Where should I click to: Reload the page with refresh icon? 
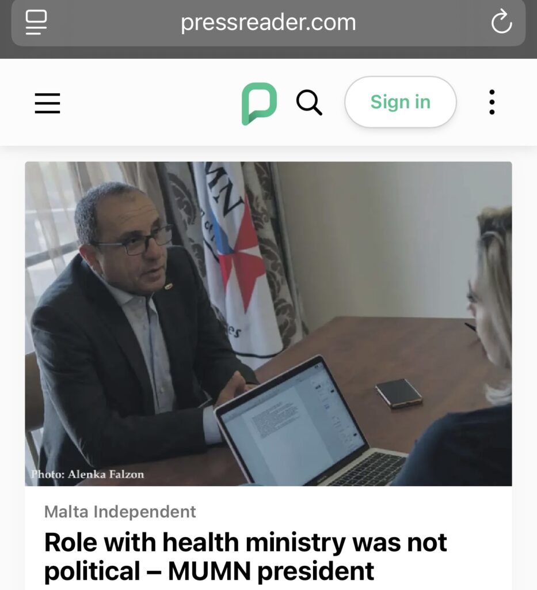coord(501,22)
